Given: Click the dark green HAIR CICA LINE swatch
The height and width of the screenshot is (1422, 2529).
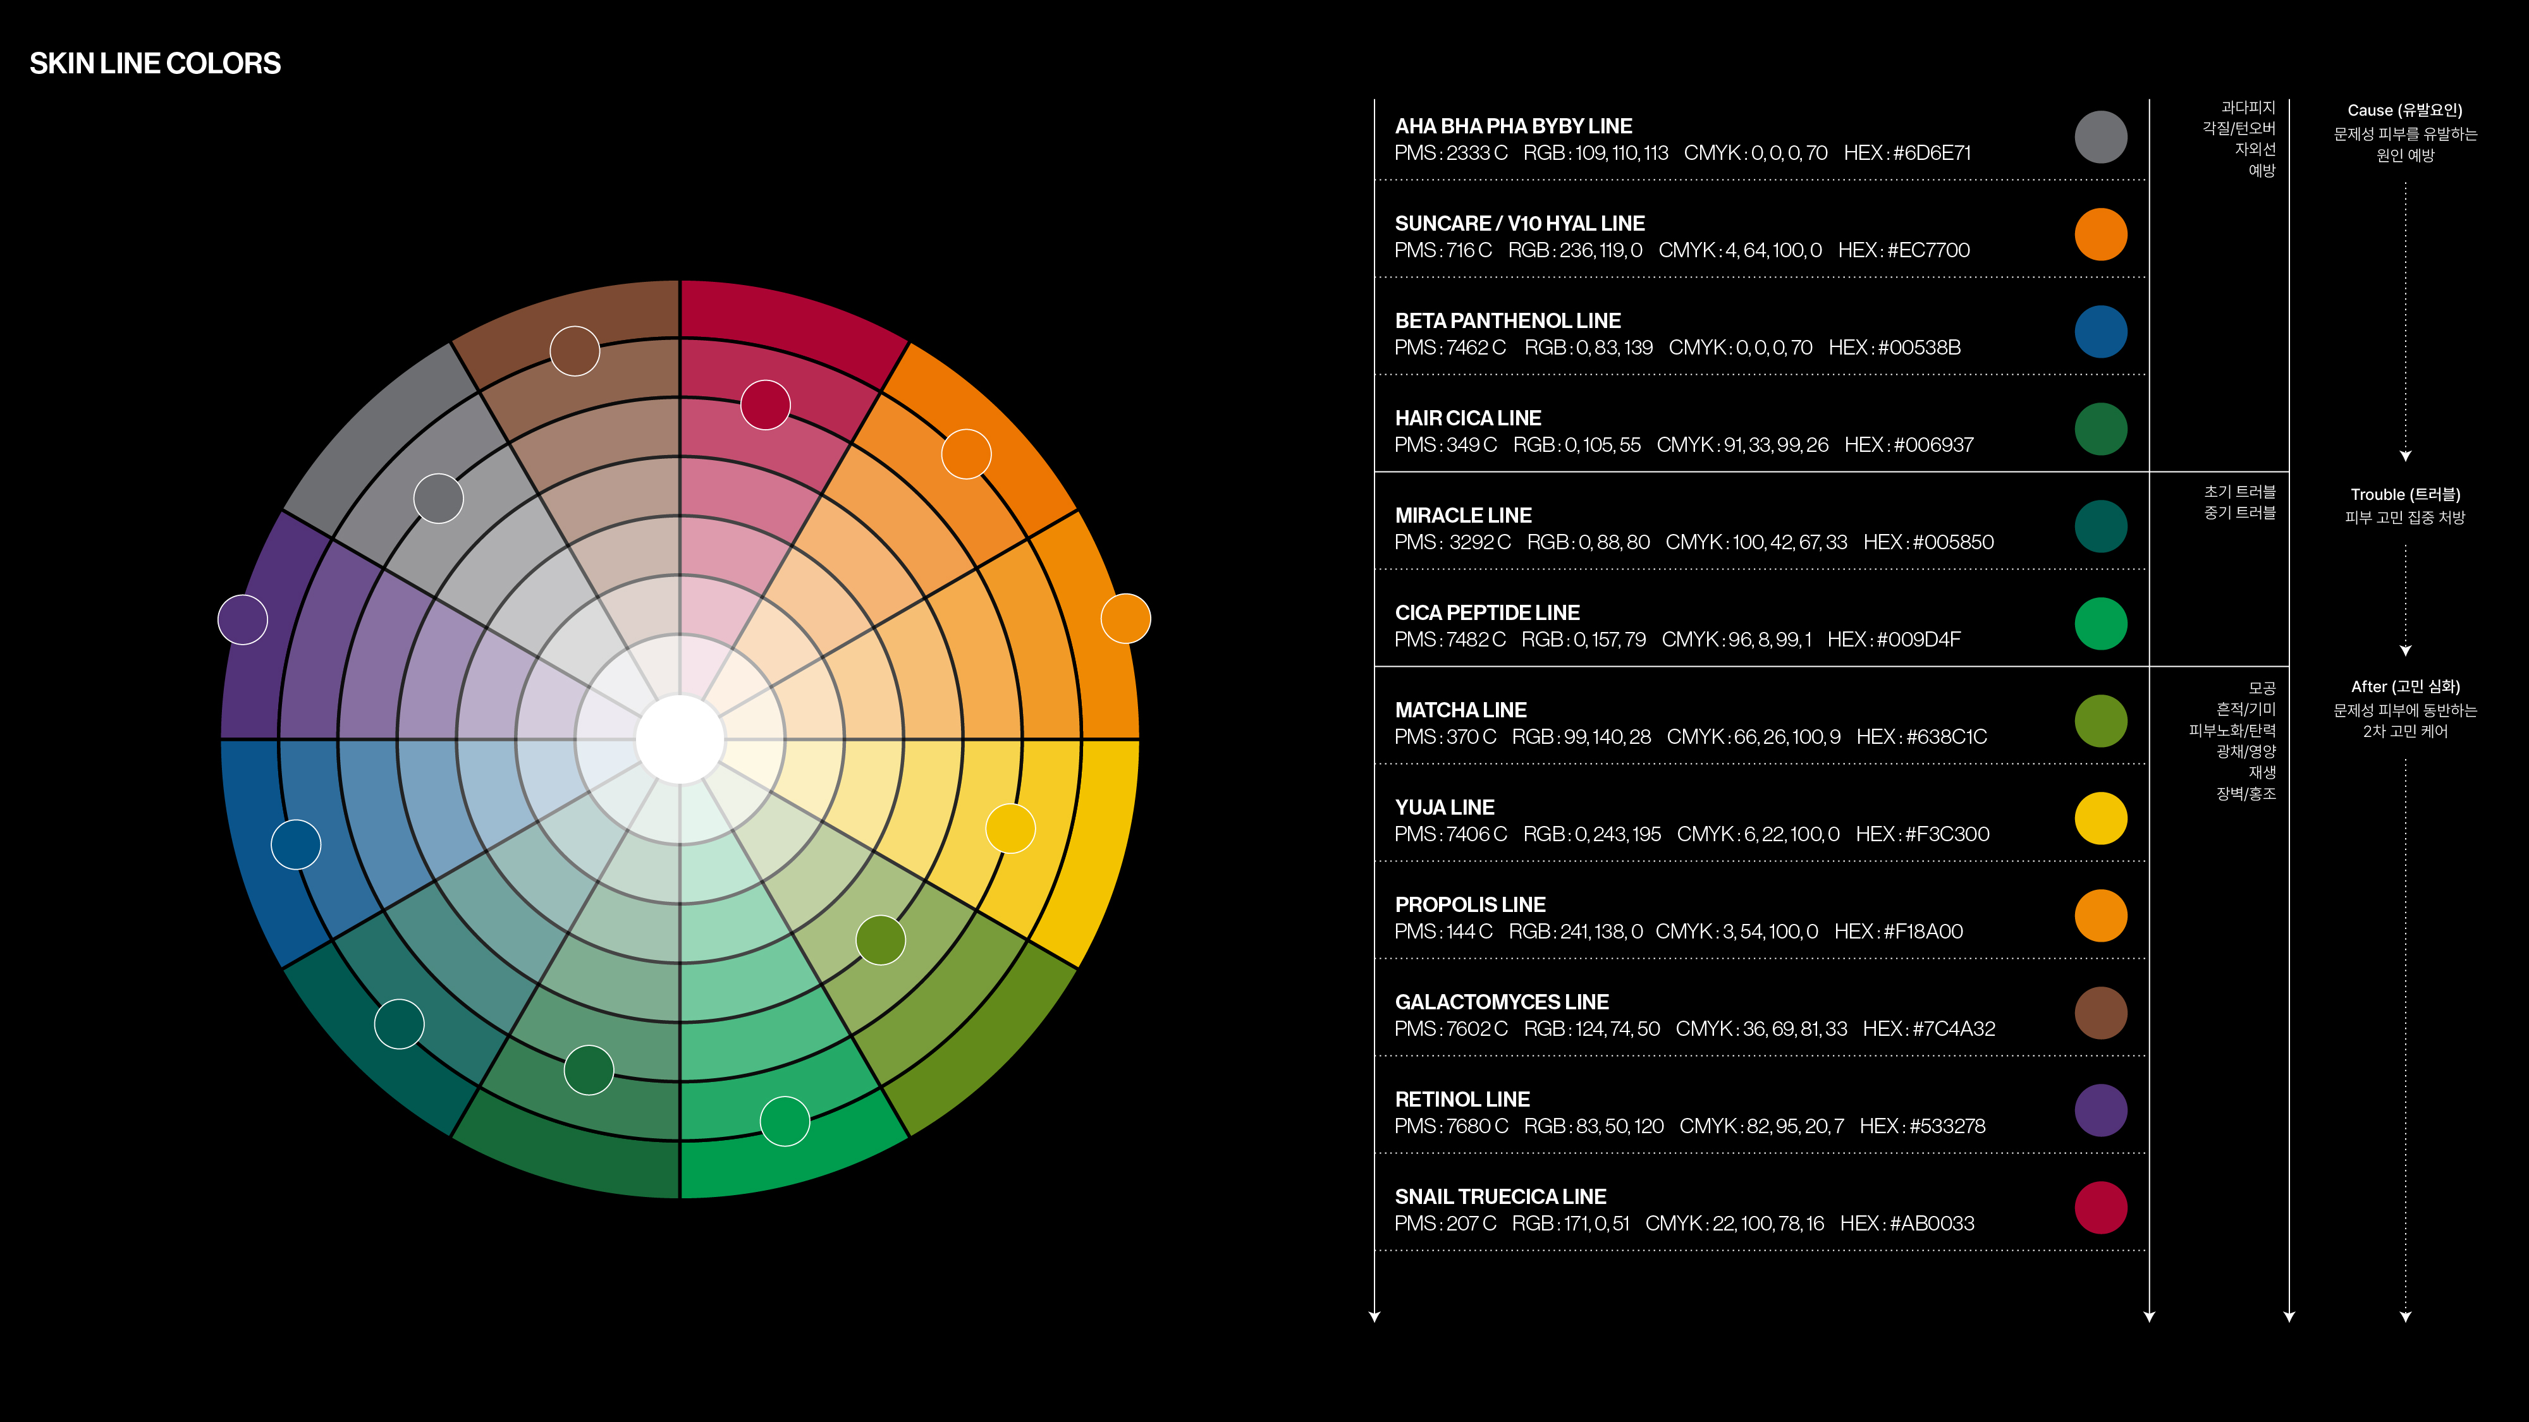Looking at the screenshot, I should click(2100, 429).
